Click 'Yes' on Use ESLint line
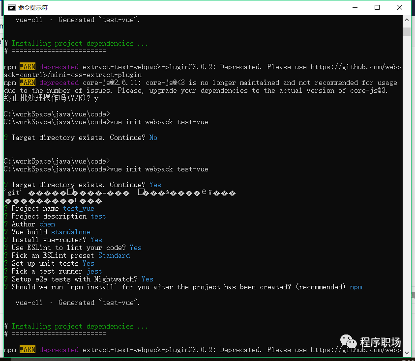 [x=136, y=248]
